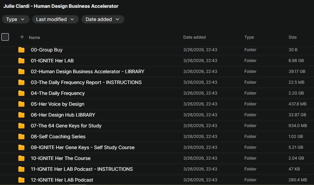
Task: Open 06-Her Design Hub LIBRARY folder
Action: pyautogui.click(x=63, y=115)
